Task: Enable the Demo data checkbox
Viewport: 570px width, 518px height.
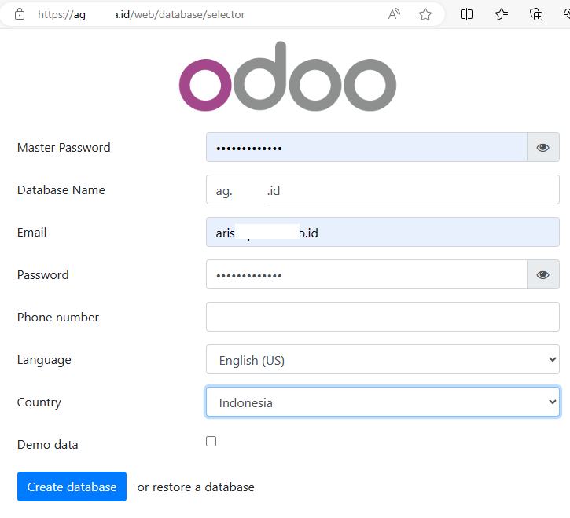Action: [x=211, y=441]
